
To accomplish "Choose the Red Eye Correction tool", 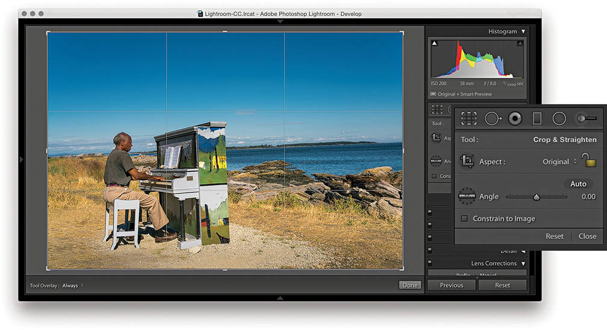I will coord(514,118).
